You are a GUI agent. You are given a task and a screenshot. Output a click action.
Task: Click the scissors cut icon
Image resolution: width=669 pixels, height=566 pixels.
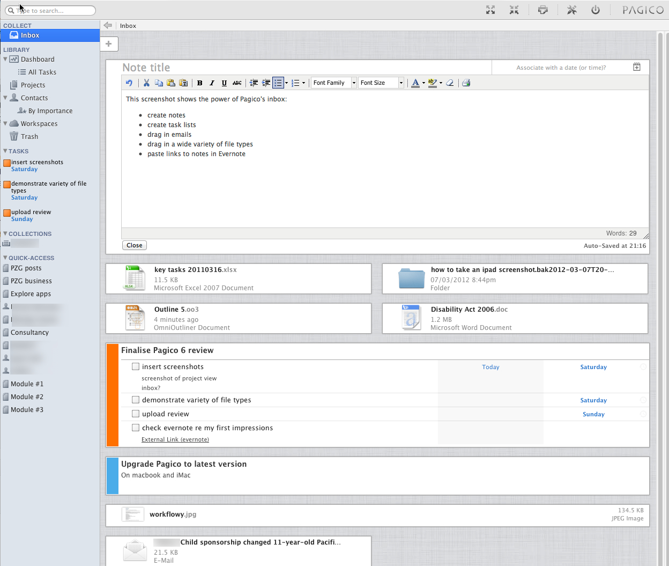point(146,83)
